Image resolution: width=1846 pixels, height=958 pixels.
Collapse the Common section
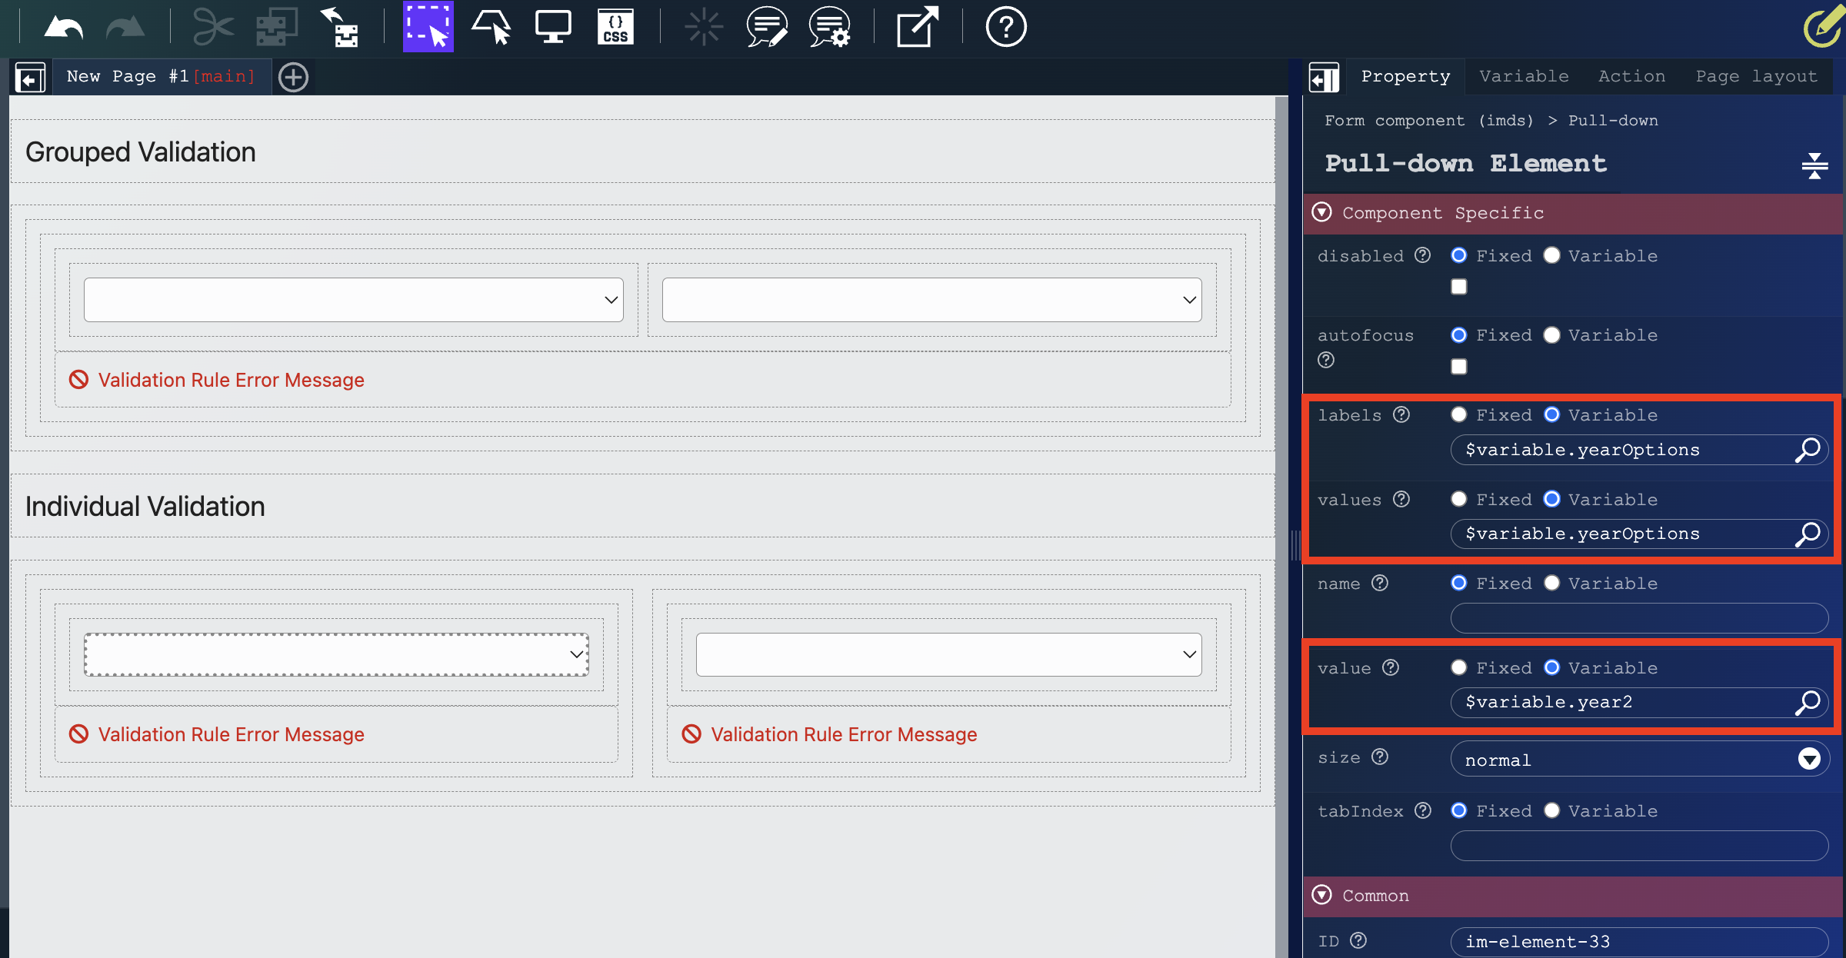pos(1322,895)
